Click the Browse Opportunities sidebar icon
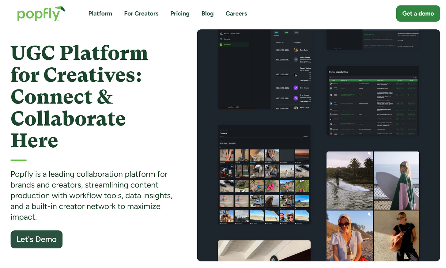446x268 pixels. (x=221, y=34)
